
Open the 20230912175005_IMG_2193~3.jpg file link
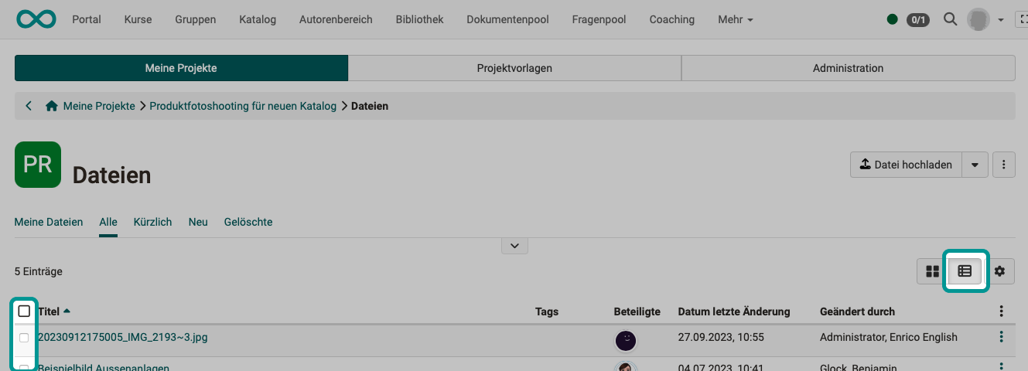(122, 337)
